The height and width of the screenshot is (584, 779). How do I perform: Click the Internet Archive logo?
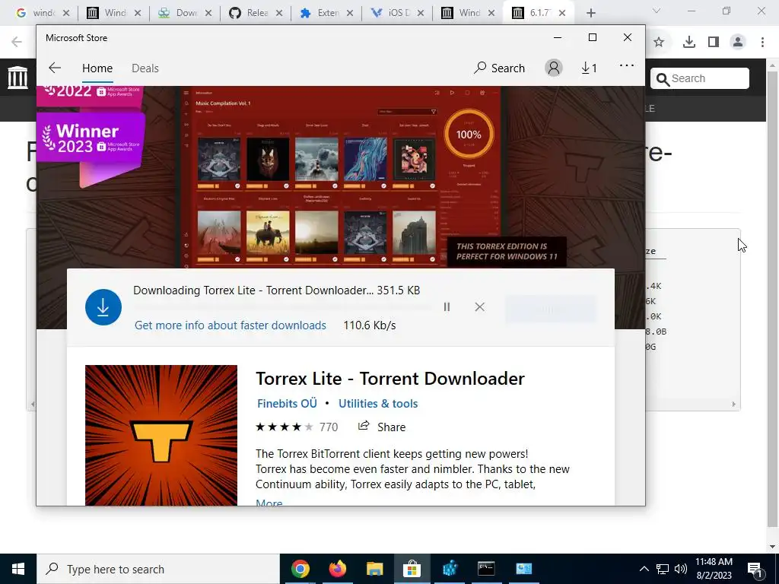pyautogui.click(x=18, y=78)
